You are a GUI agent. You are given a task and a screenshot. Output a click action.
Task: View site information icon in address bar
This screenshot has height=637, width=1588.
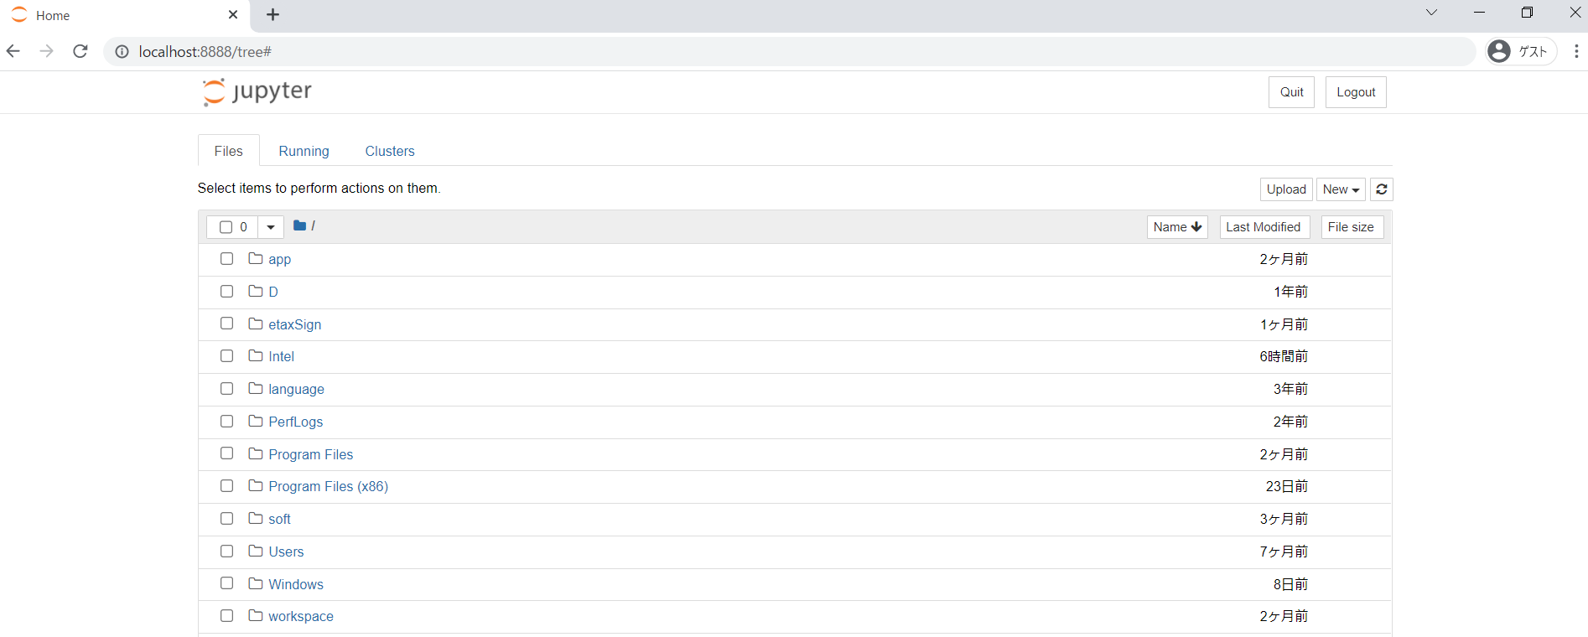tap(122, 52)
